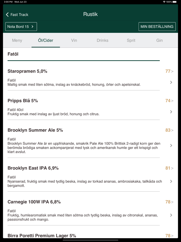Tap the Wi-Fi status icon
The width and height of the screenshot is (181, 242).
click(164, 2)
